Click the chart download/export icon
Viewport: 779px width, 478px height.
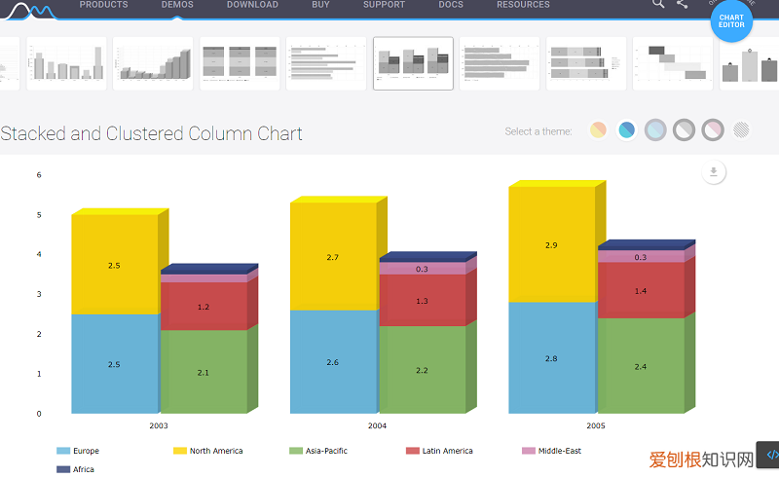tap(714, 172)
